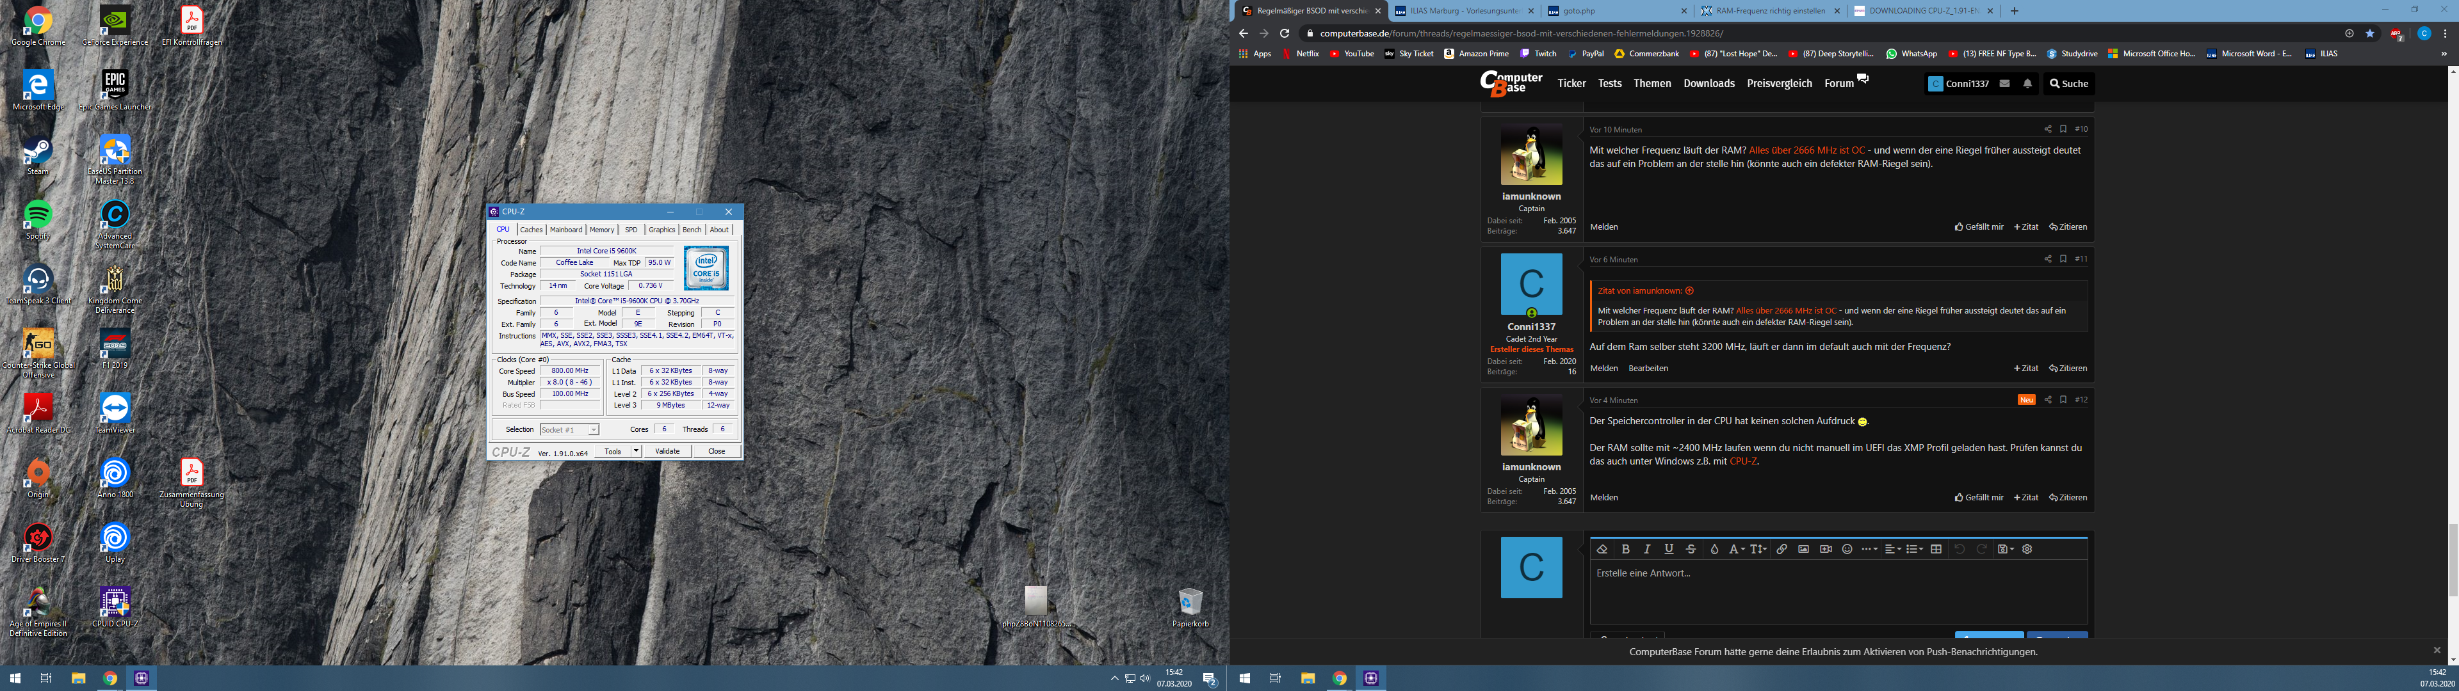The image size is (2459, 691).
Task: Click the insert table icon
Action: (1936, 549)
